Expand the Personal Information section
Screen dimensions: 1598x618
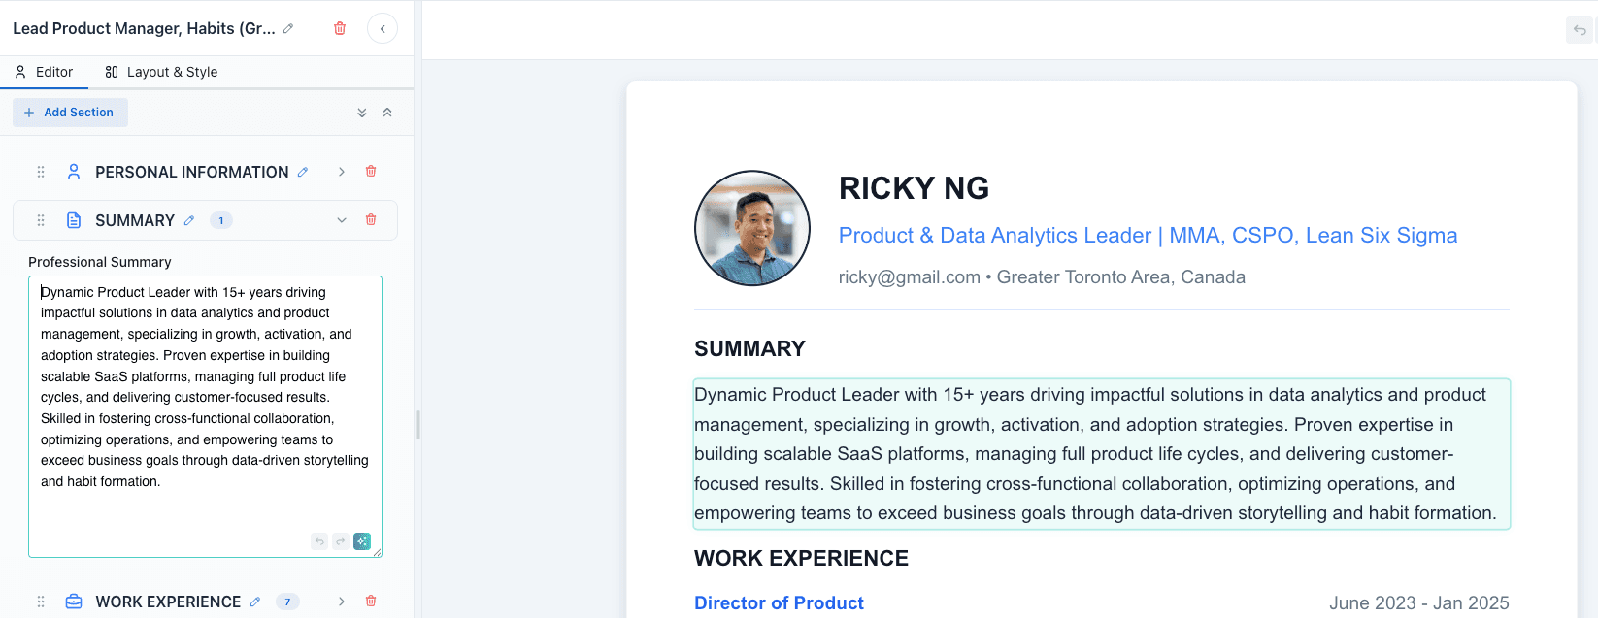coord(342,172)
